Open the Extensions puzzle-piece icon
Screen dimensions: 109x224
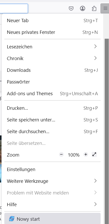pos(94,9)
